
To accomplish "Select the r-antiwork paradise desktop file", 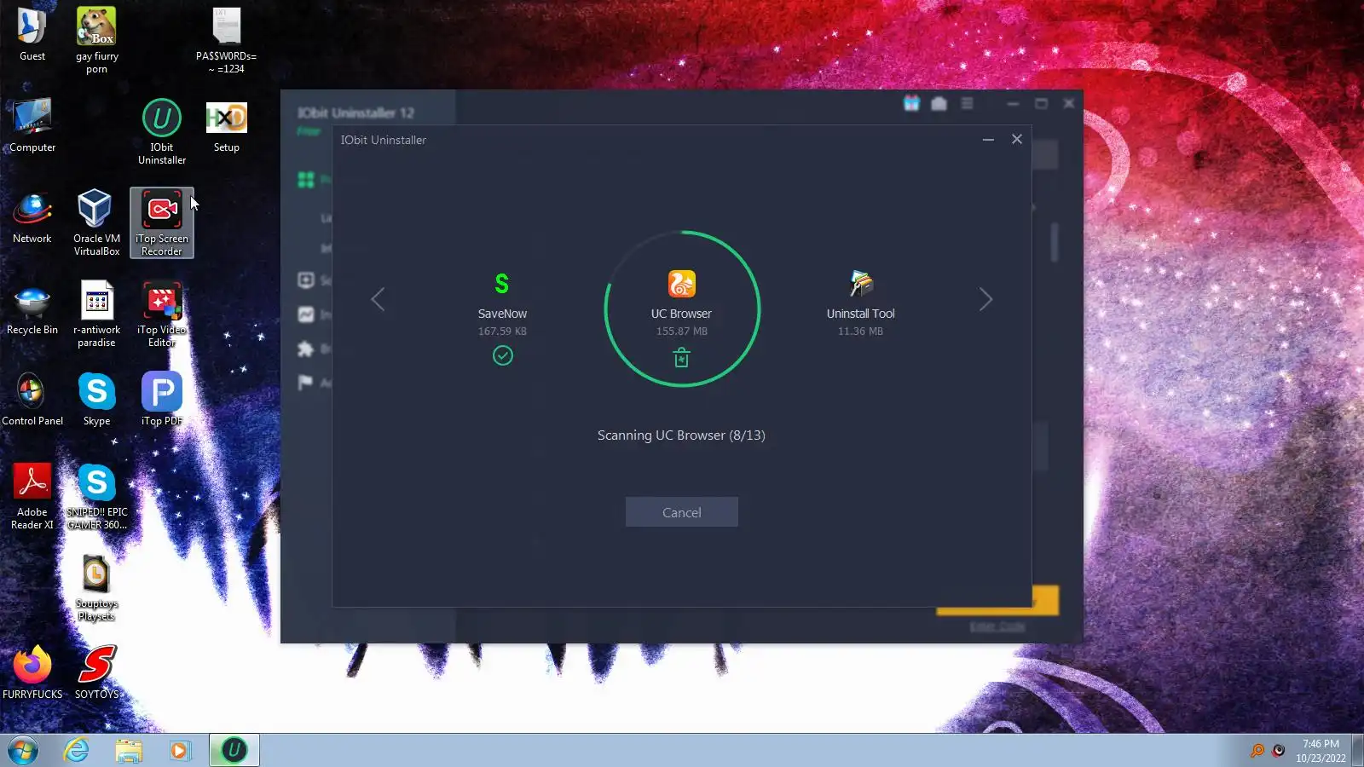I will (x=96, y=314).
